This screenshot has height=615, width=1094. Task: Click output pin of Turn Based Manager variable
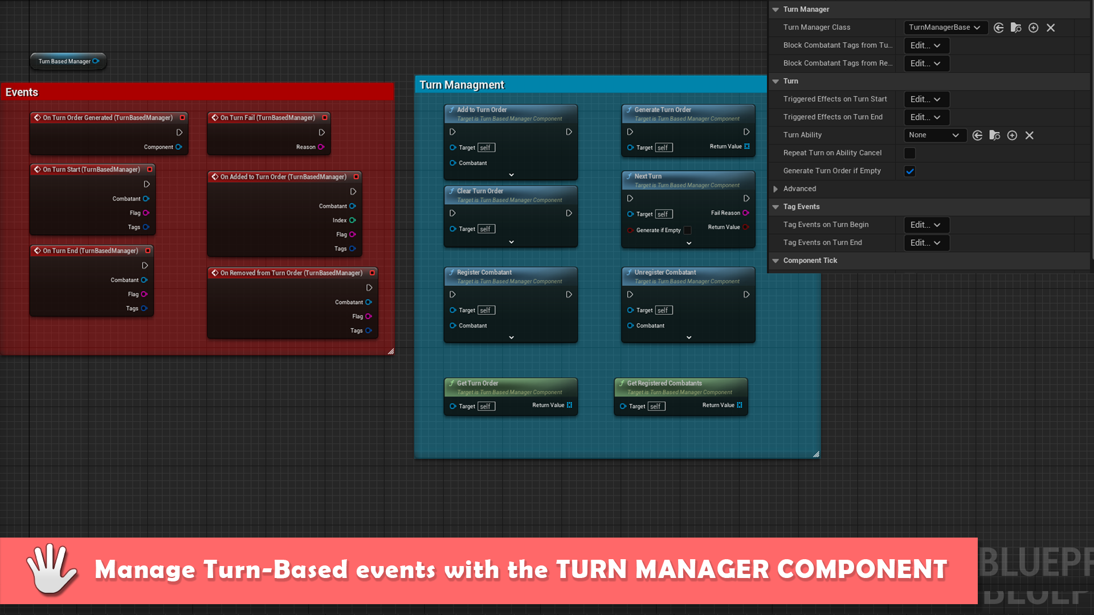tap(96, 61)
